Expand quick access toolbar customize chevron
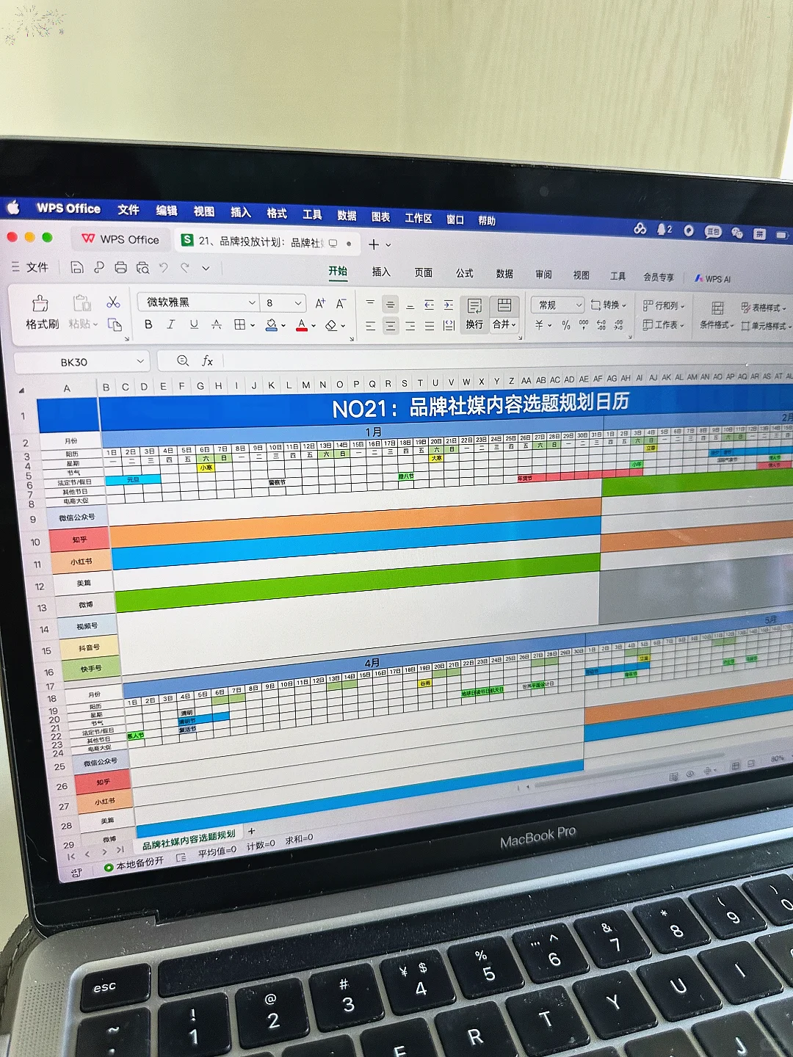The image size is (793, 1057). click(206, 269)
